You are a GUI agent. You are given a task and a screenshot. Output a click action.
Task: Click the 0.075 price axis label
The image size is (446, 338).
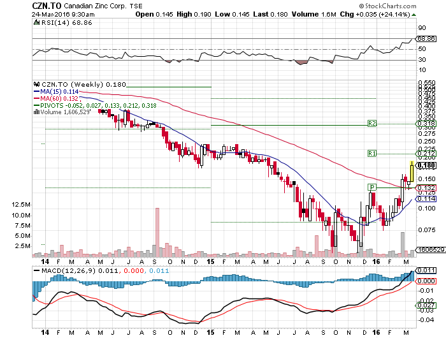coord(427,230)
